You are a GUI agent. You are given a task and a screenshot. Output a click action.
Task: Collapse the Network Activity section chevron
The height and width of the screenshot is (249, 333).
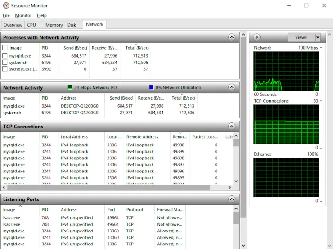[232, 87]
